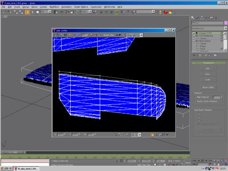Open the Tools menu
Image resolution: width=228 pixels, height=171 pixels.
click(x=17, y=7)
